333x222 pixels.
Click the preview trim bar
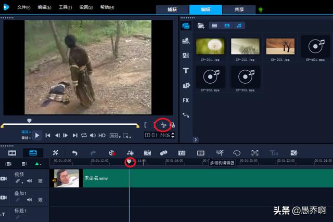pos(70,125)
